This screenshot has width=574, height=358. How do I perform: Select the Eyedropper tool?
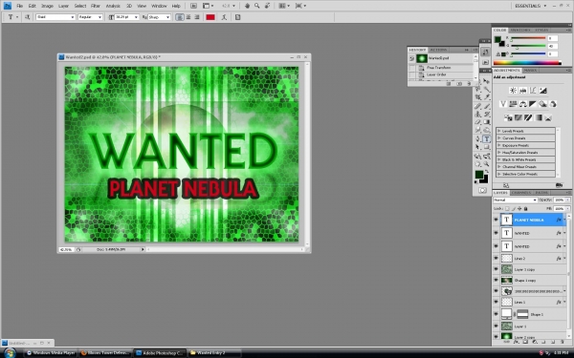pyautogui.click(x=487, y=97)
